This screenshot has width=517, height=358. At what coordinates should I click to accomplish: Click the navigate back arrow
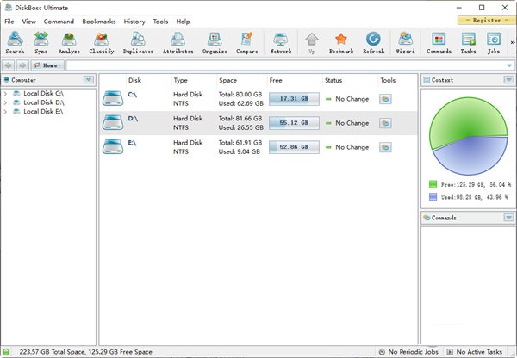[x=9, y=65]
